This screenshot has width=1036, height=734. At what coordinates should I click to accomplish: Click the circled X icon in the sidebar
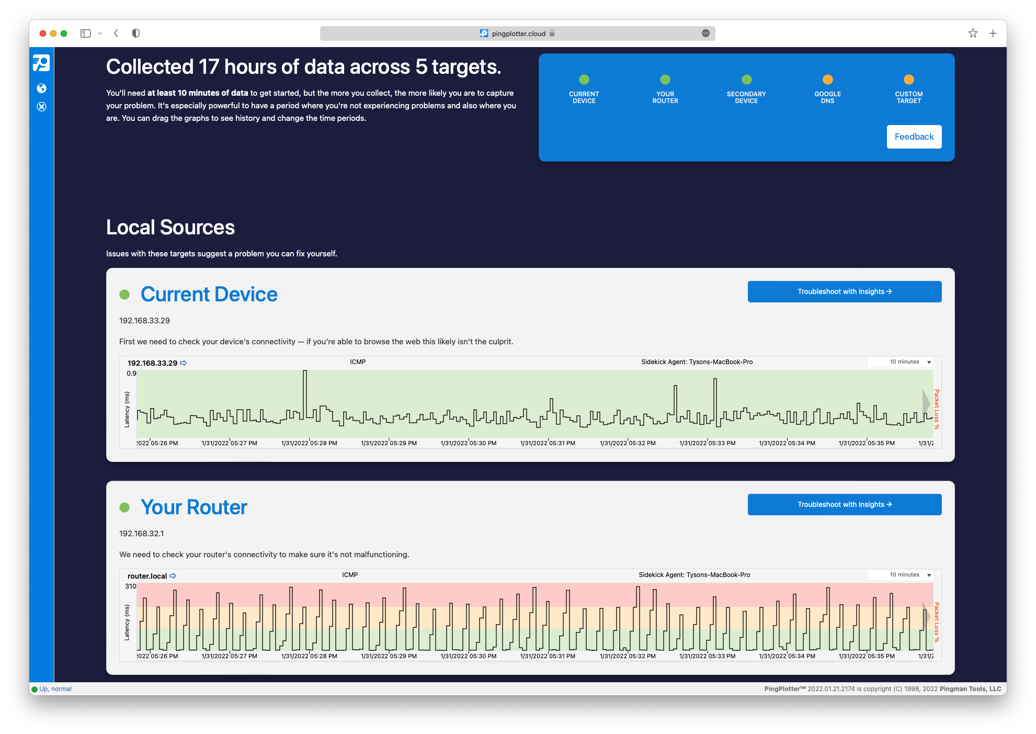coord(42,107)
